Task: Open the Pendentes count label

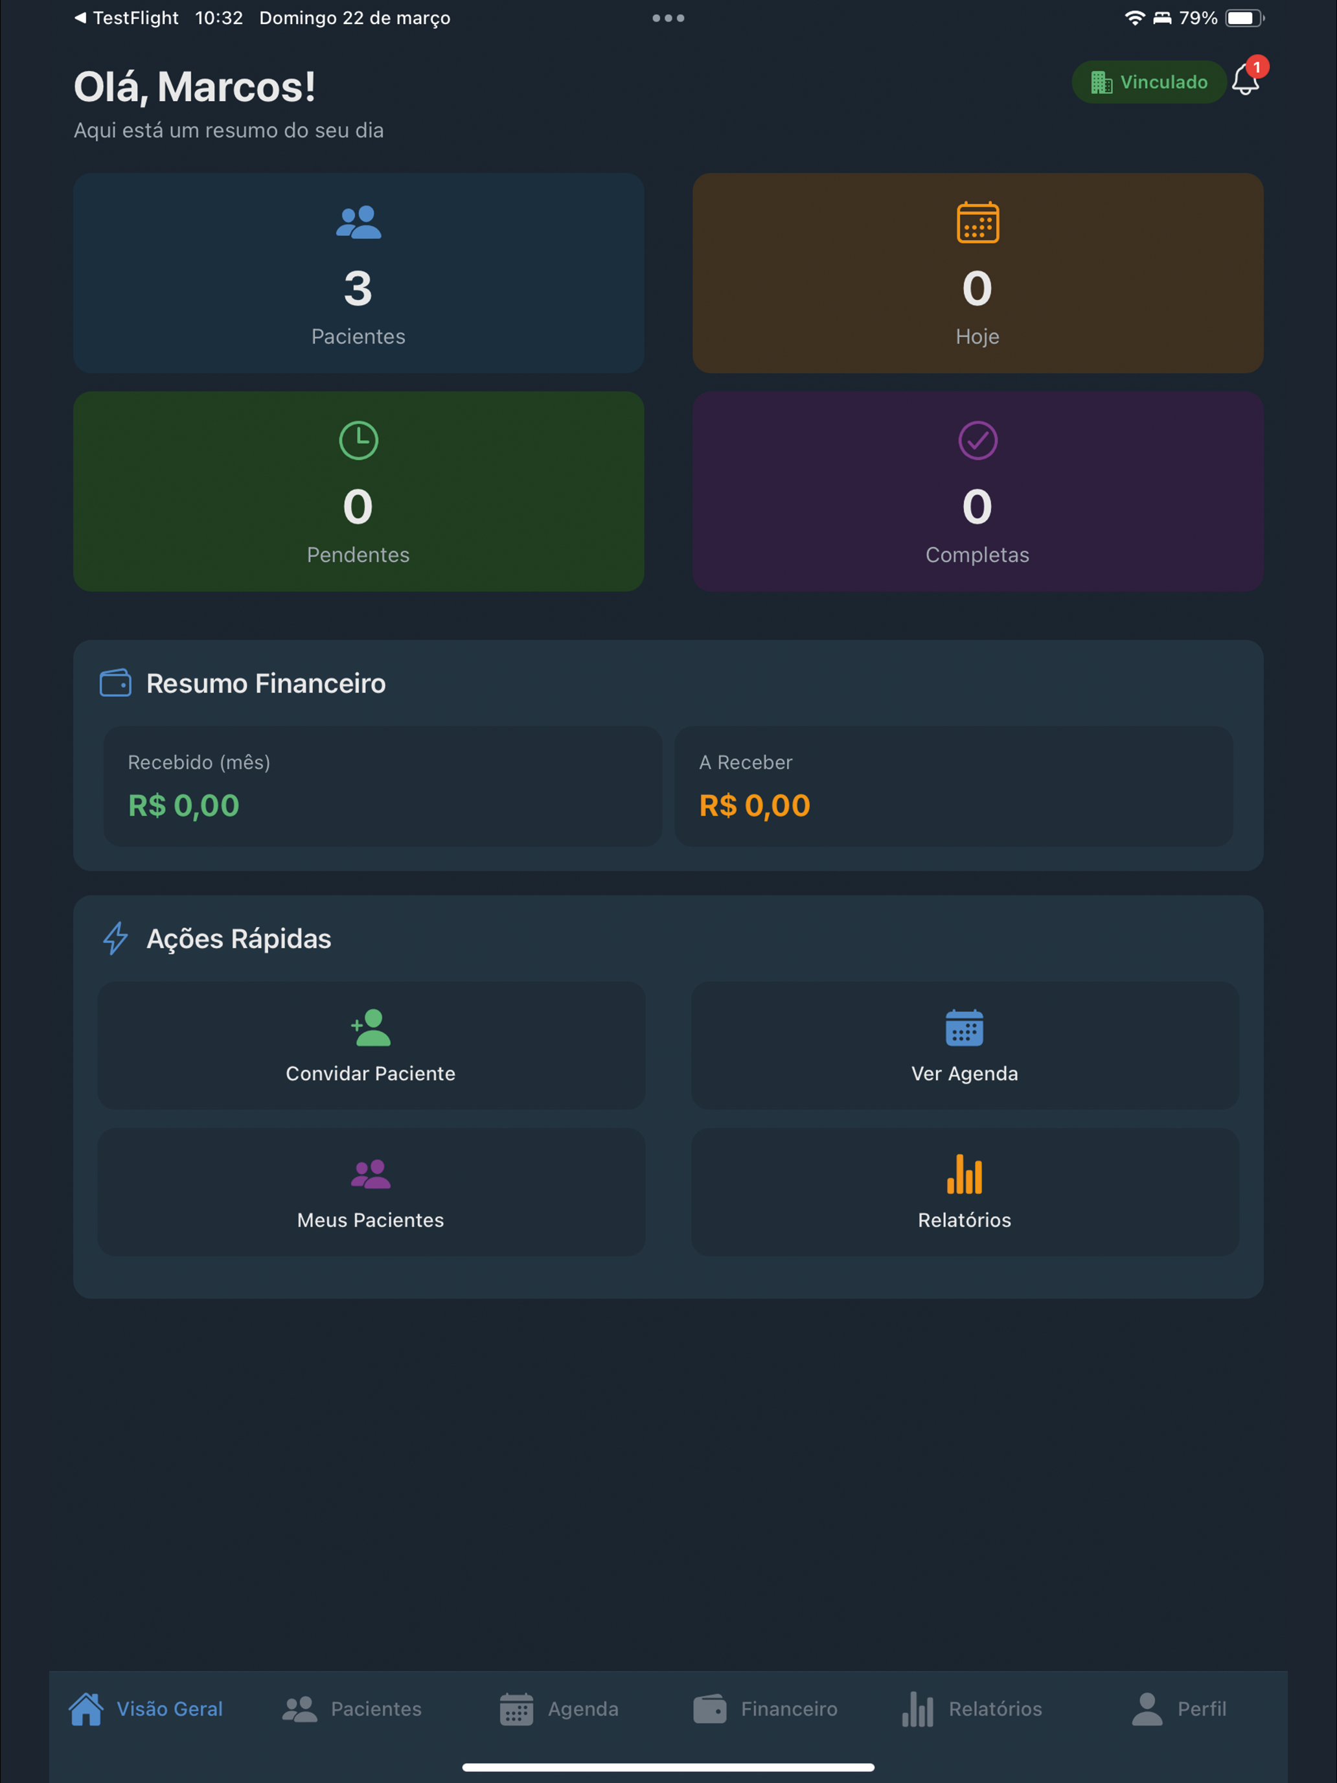Action: (x=359, y=555)
